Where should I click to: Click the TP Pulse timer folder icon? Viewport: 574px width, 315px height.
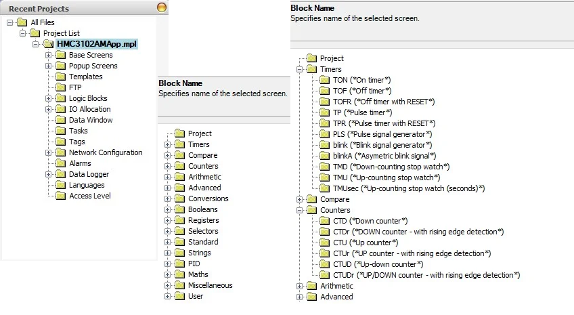coord(324,112)
